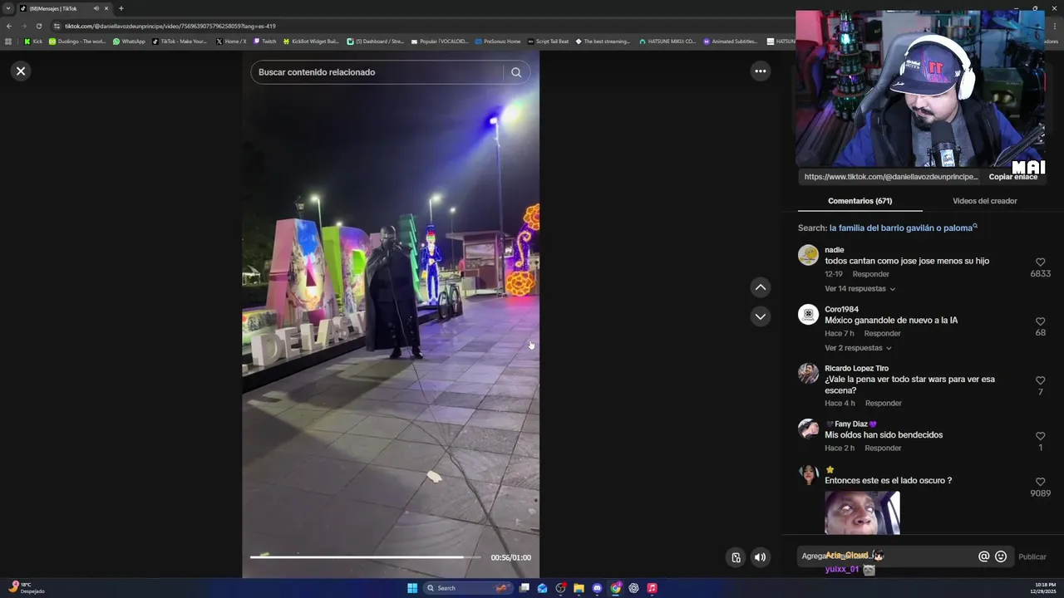
Task: Switch to 'Videos del creador' tab
Action: tap(984, 201)
